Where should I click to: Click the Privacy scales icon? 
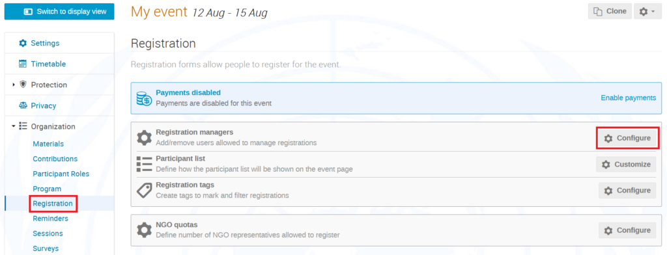pos(23,105)
